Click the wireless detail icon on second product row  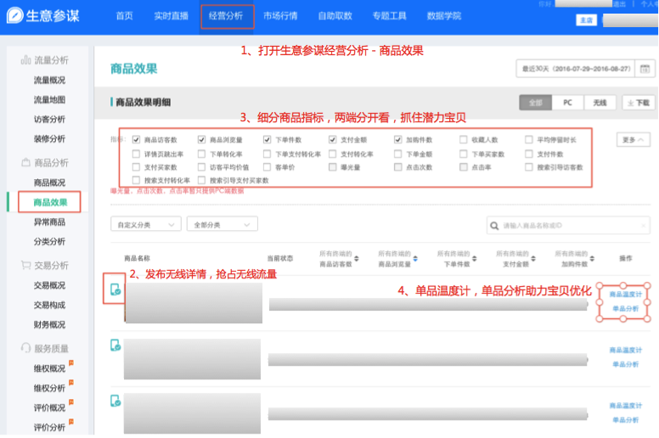(115, 345)
